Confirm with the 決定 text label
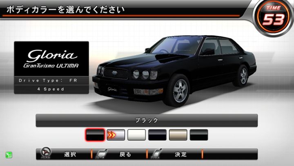 tap(181, 155)
